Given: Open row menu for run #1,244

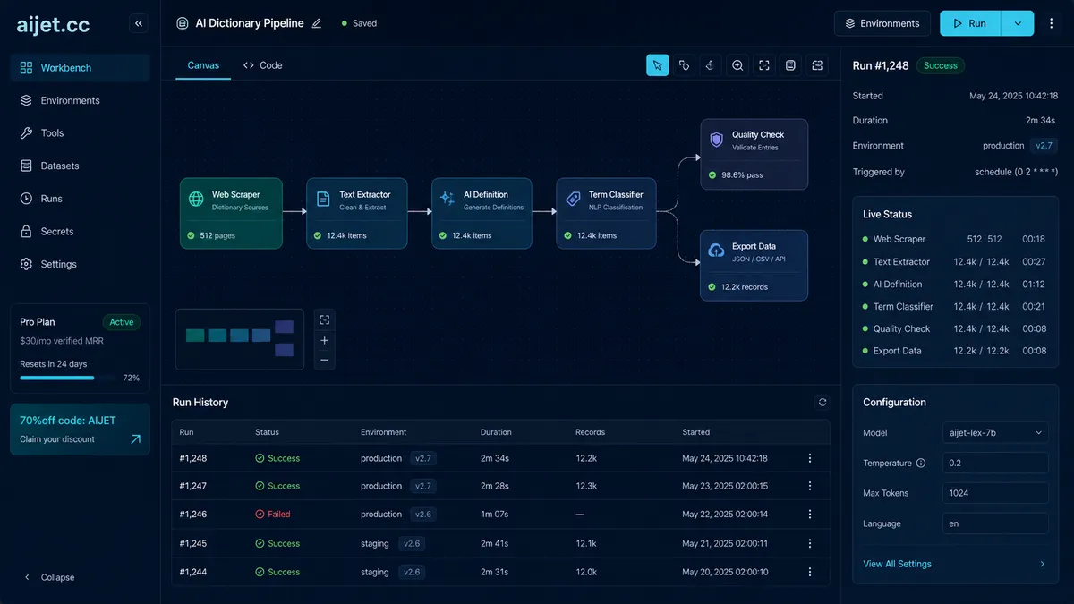Looking at the screenshot, I should (x=810, y=572).
